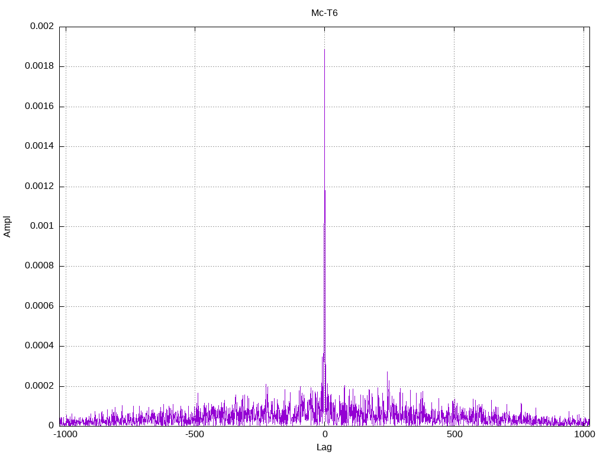Image resolution: width=606 pixels, height=455 pixels.
Task: Click the Lag x-axis label
Action: tap(324, 447)
